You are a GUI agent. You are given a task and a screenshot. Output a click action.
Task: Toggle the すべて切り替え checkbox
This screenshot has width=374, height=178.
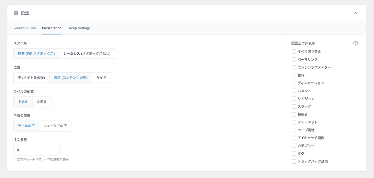tap(294, 52)
